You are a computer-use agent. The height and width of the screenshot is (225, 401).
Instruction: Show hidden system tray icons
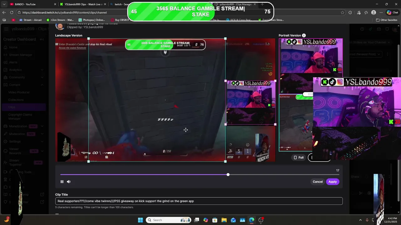[x=360, y=220]
